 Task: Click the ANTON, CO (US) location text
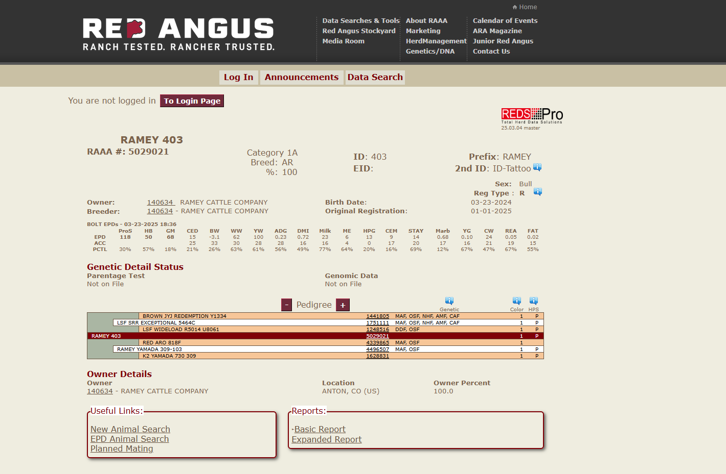(x=351, y=391)
